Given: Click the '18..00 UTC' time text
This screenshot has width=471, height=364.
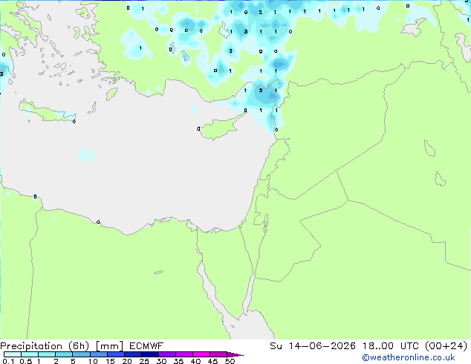Looking at the screenshot, I should click(392, 346).
